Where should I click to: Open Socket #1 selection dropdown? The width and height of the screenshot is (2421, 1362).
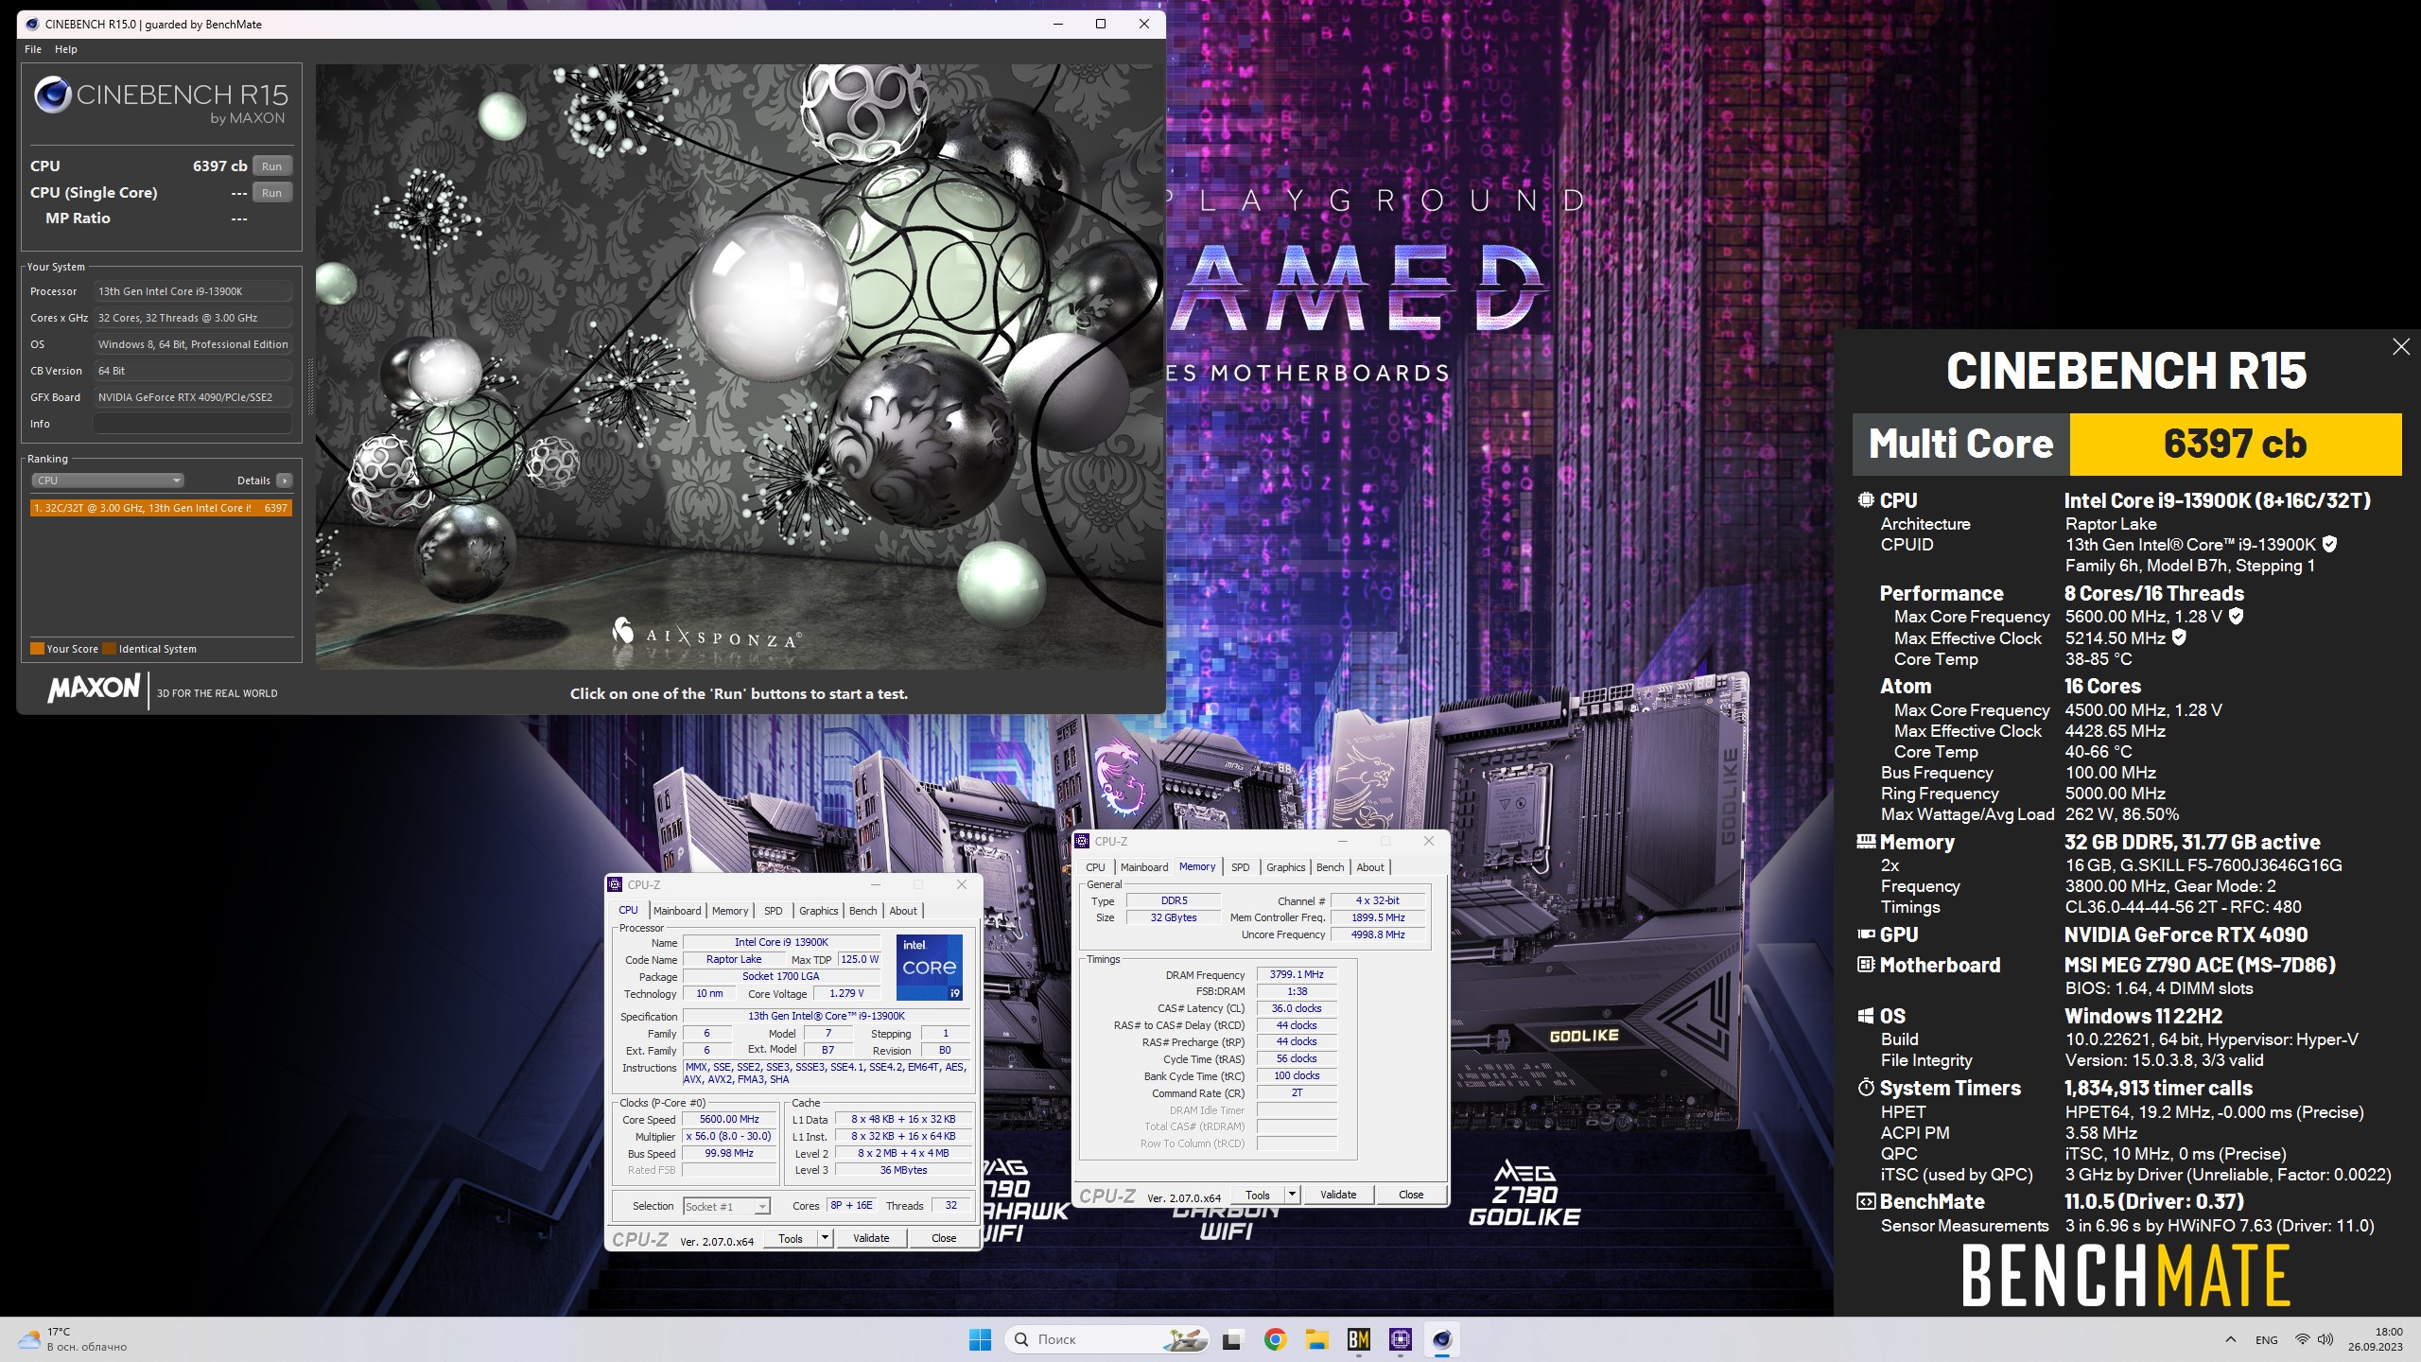pyautogui.click(x=726, y=1206)
